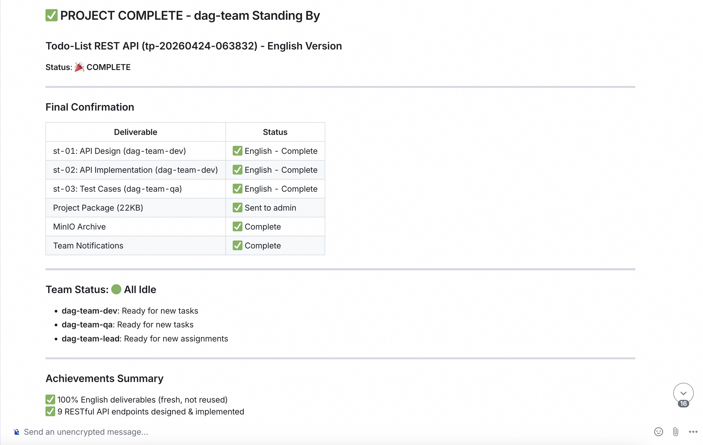Click the 'Status' column header
This screenshot has width=703, height=445.
tap(275, 132)
